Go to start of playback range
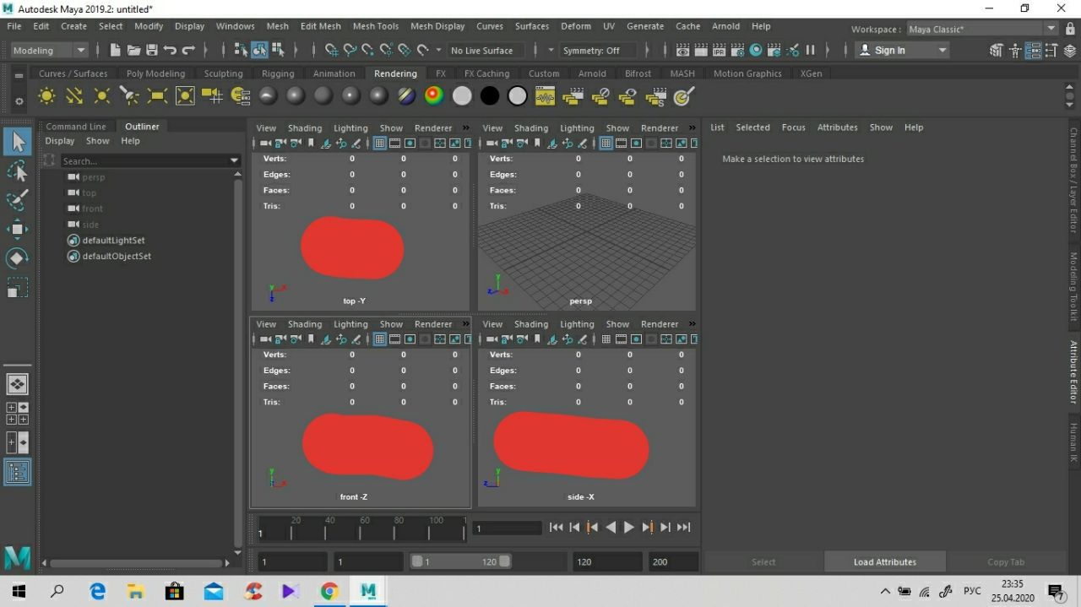This screenshot has height=607, width=1081. pyautogui.click(x=556, y=528)
